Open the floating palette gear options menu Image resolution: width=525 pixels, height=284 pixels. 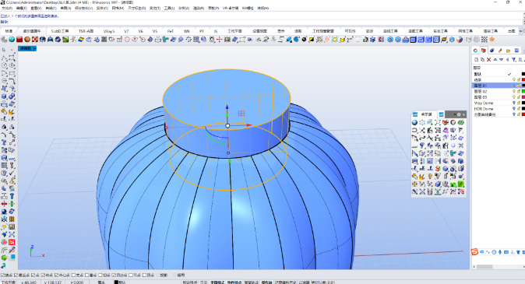click(459, 114)
